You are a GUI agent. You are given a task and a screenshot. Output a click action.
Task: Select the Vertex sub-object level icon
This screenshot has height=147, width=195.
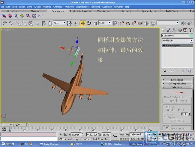(x=172, y=92)
